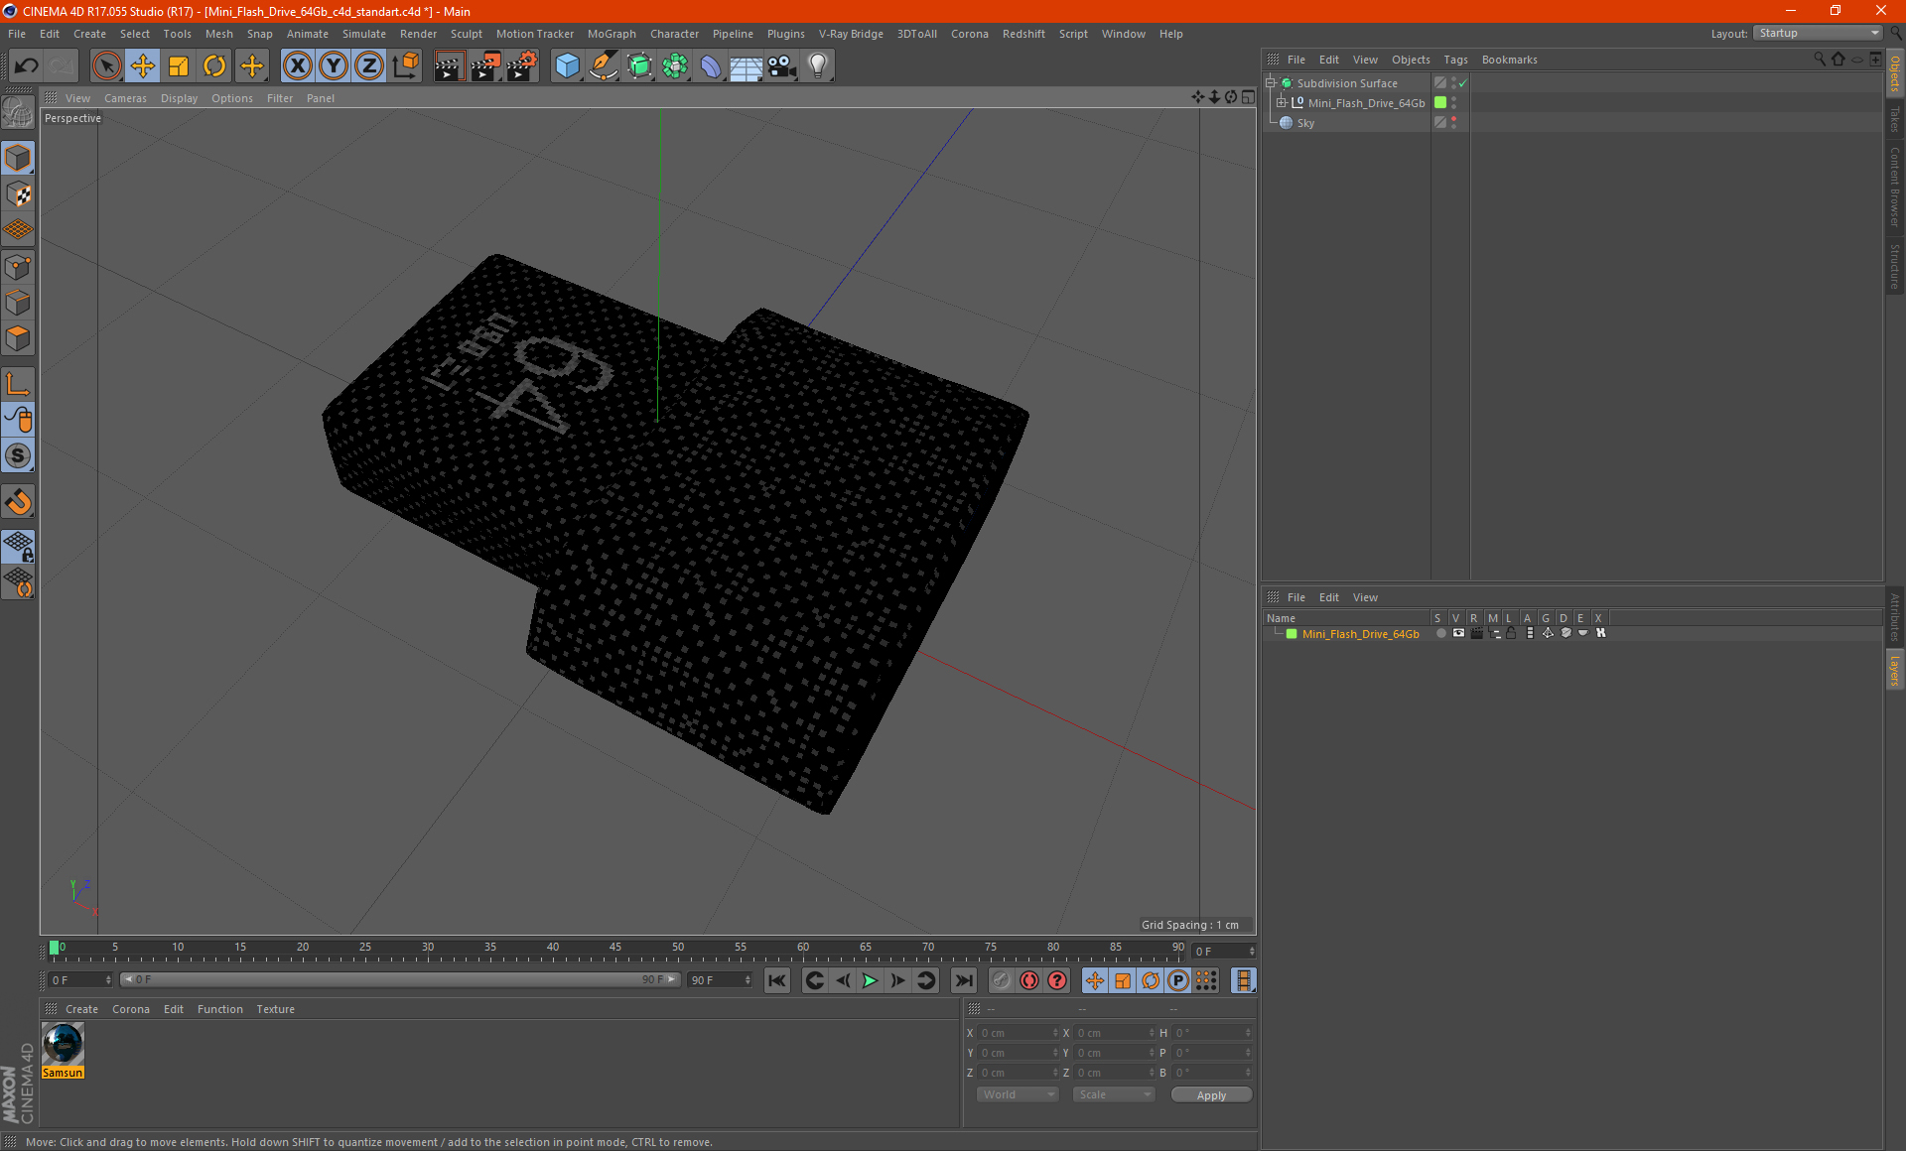Click Render View icon

449,66
